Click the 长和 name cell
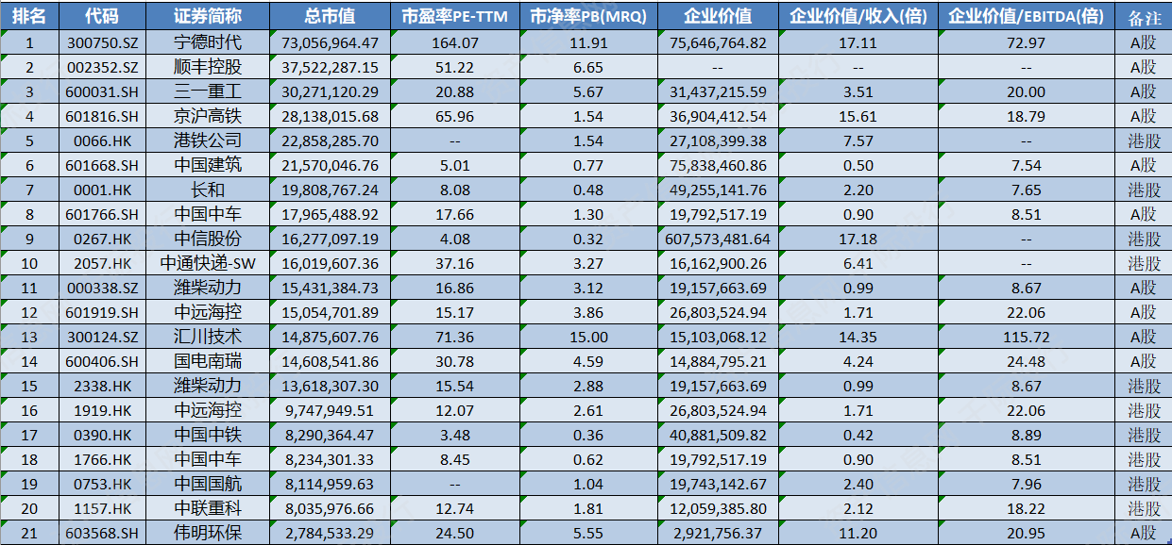Viewport: 1172px width, 545px height. pyautogui.click(x=208, y=190)
